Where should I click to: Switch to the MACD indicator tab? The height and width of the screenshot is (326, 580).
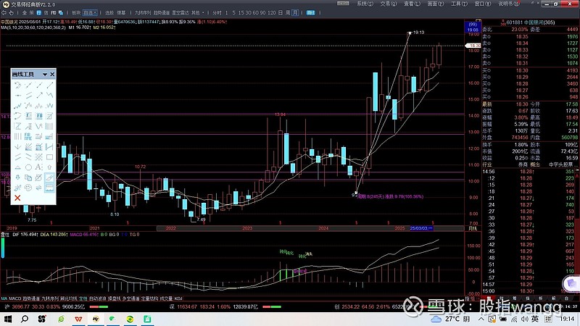click(x=15, y=298)
